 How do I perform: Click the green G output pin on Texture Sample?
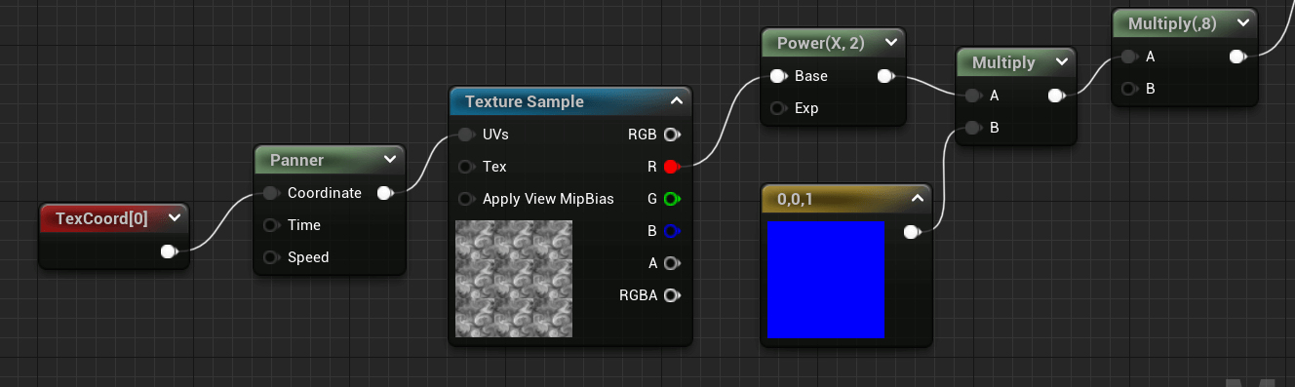point(671,199)
